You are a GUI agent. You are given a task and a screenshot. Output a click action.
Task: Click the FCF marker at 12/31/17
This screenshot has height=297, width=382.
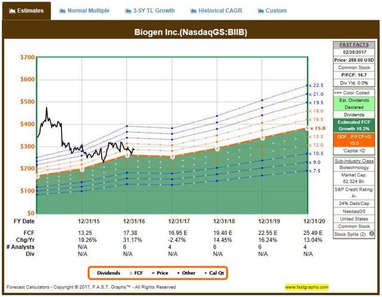pos(172,157)
